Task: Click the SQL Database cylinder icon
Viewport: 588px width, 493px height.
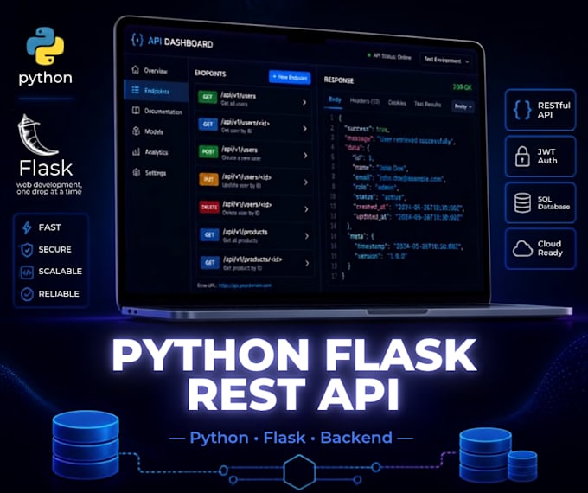Action: 522,202
